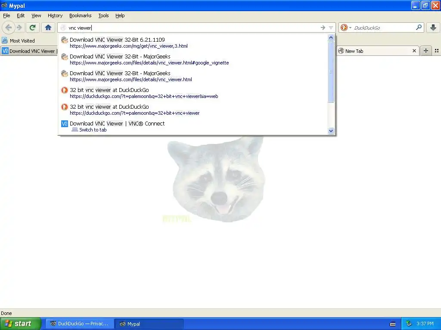Open the History menu
The width and height of the screenshot is (441, 330).
(x=55, y=15)
